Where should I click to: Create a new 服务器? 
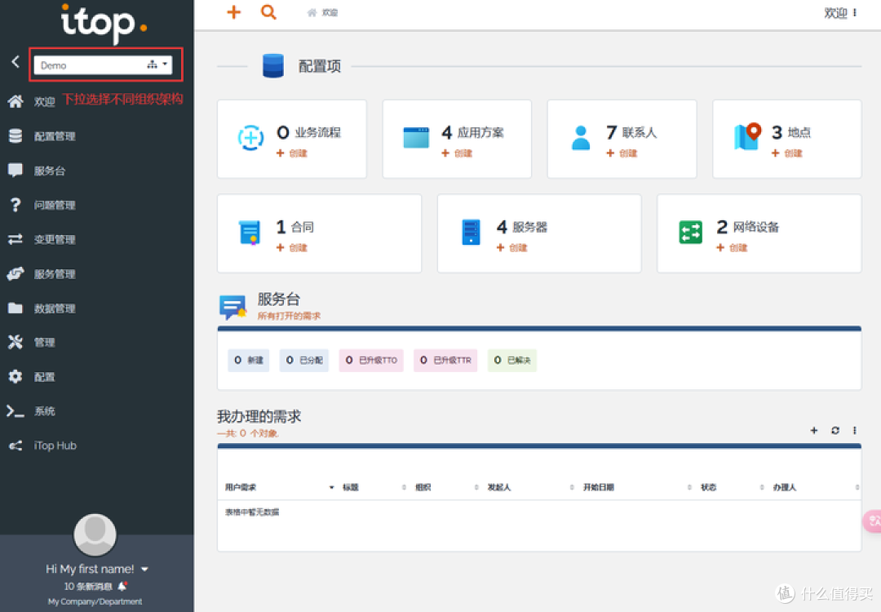(512, 248)
